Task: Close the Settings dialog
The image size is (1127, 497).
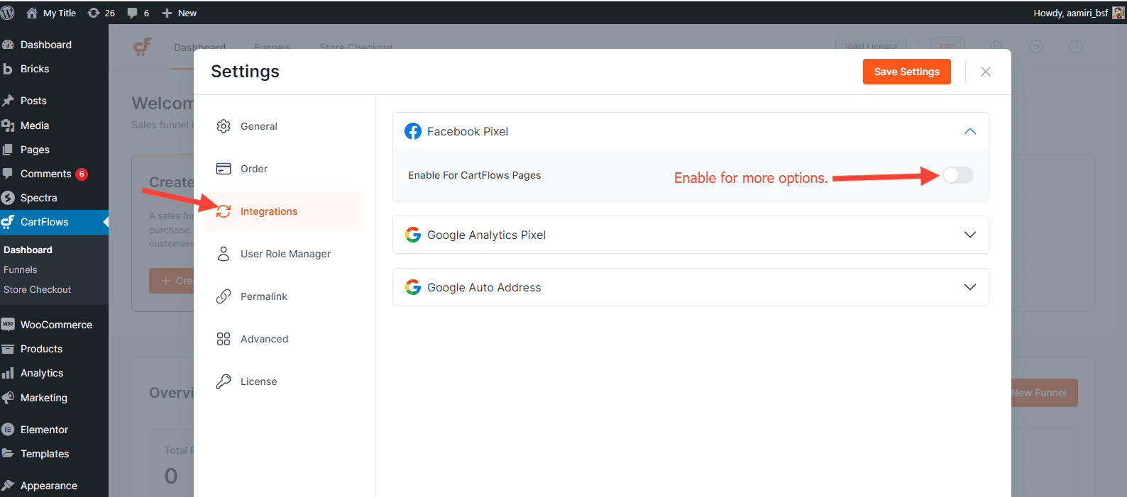Action: pos(985,72)
